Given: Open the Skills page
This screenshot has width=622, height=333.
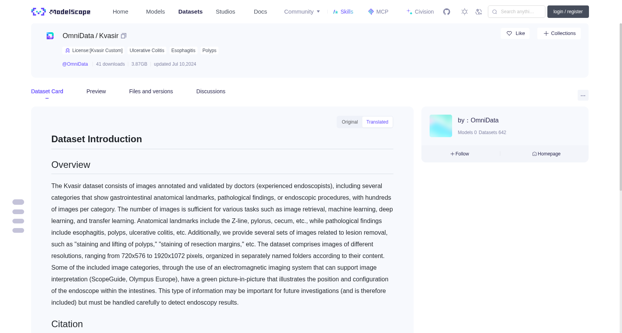Looking at the screenshot, I should [x=343, y=12].
